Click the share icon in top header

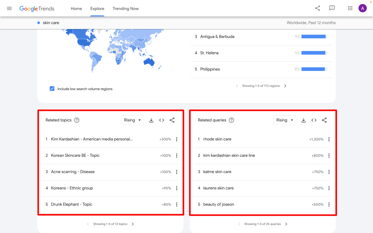tap(318, 8)
